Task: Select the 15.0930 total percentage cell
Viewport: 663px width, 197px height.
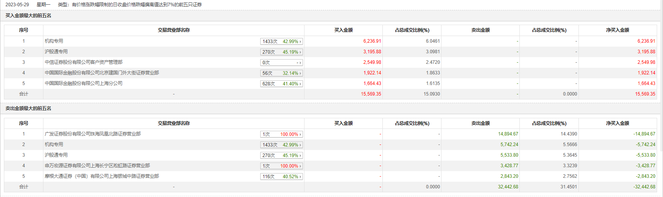Action: point(432,94)
